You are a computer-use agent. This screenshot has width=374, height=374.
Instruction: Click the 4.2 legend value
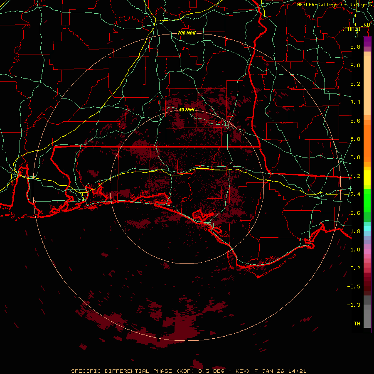point(355,176)
